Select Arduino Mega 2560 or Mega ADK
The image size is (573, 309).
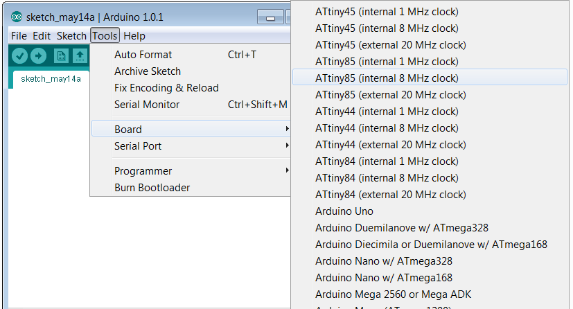[x=430, y=294]
